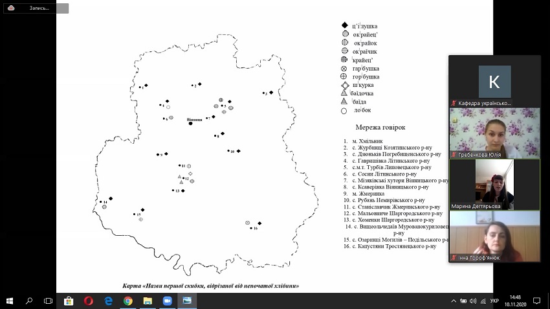Click the battery icon in system tray
Image resolution: width=550 pixels, height=309 pixels.
tap(463, 301)
